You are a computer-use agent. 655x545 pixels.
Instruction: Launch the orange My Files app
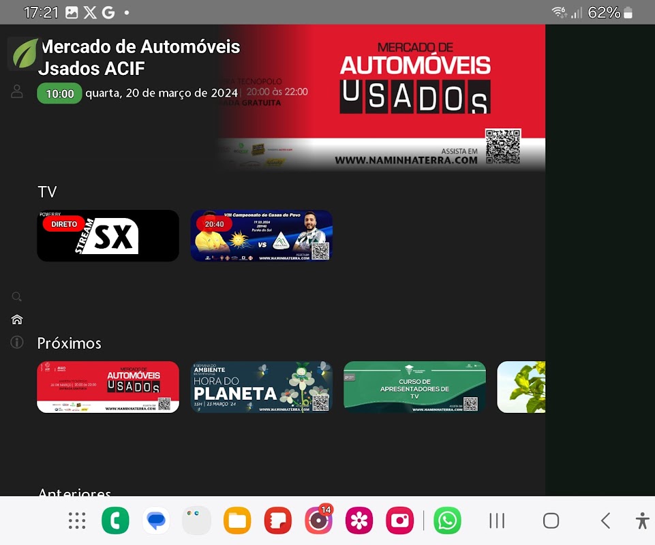237,520
